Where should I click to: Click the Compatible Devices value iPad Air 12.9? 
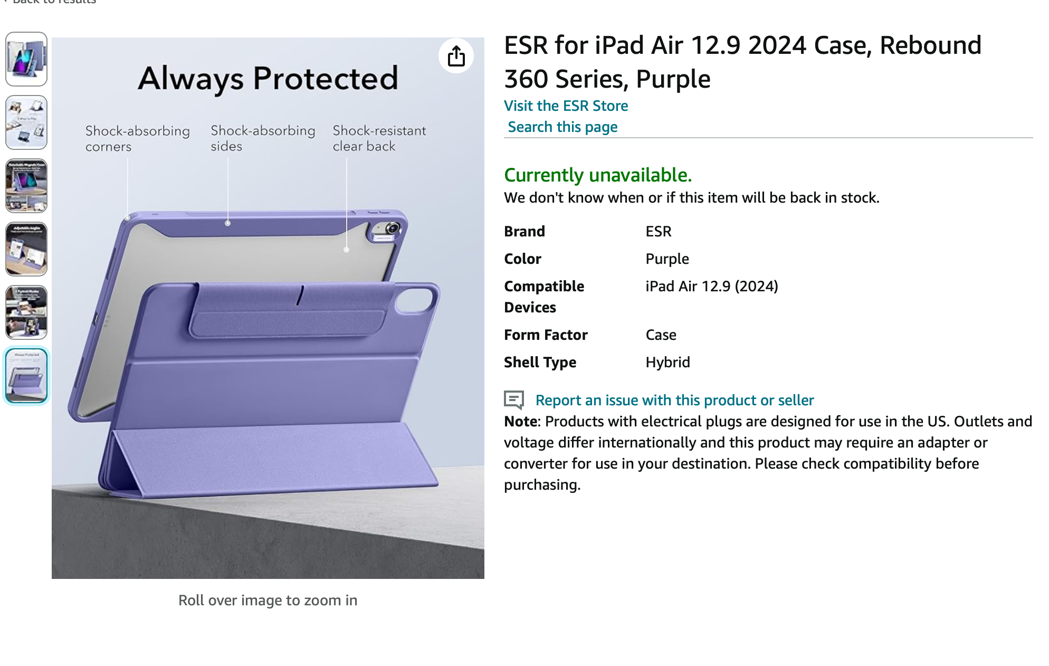click(711, 286)
